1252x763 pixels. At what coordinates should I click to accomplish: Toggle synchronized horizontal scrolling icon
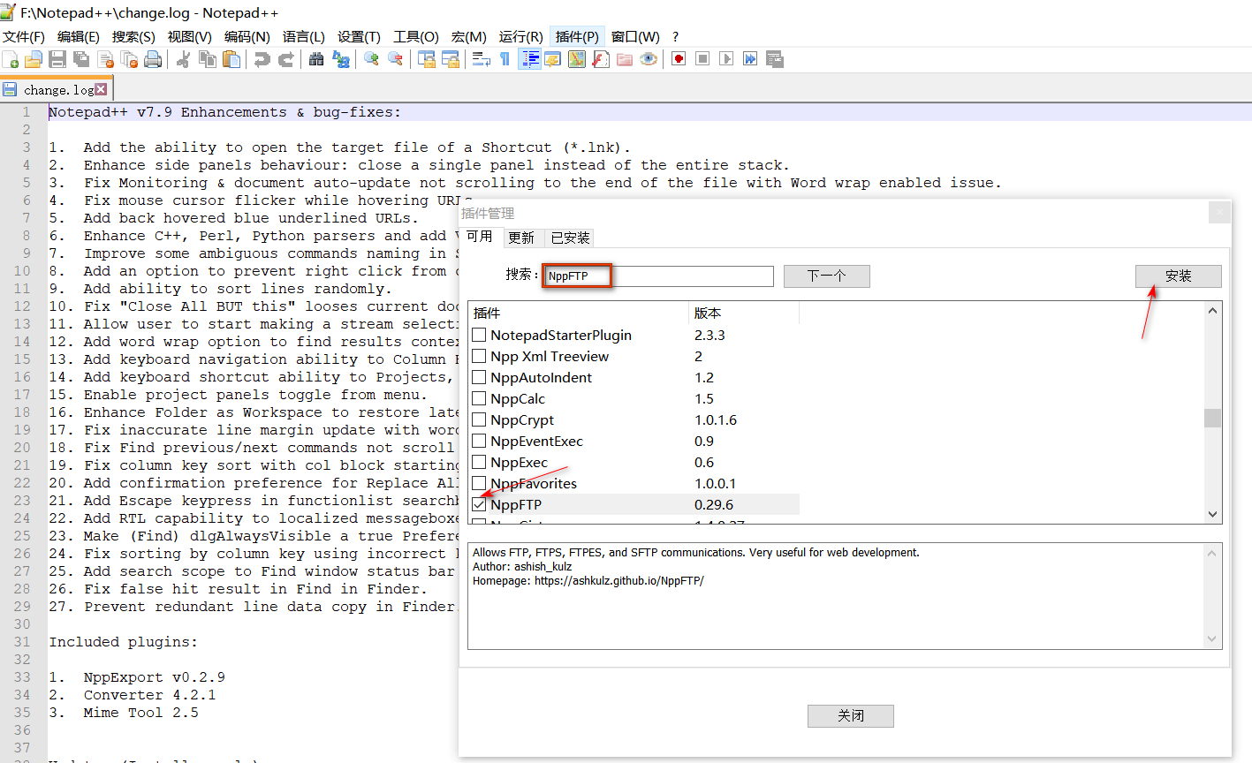pos(451,59)
